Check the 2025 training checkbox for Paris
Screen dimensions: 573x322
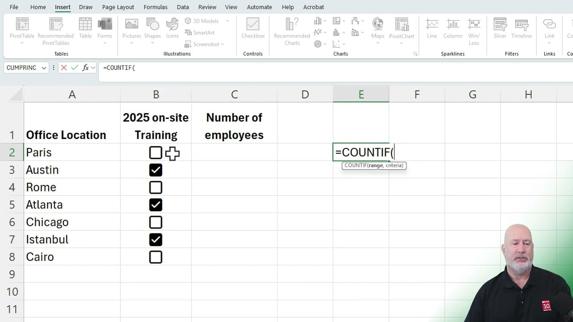point(156,153)
